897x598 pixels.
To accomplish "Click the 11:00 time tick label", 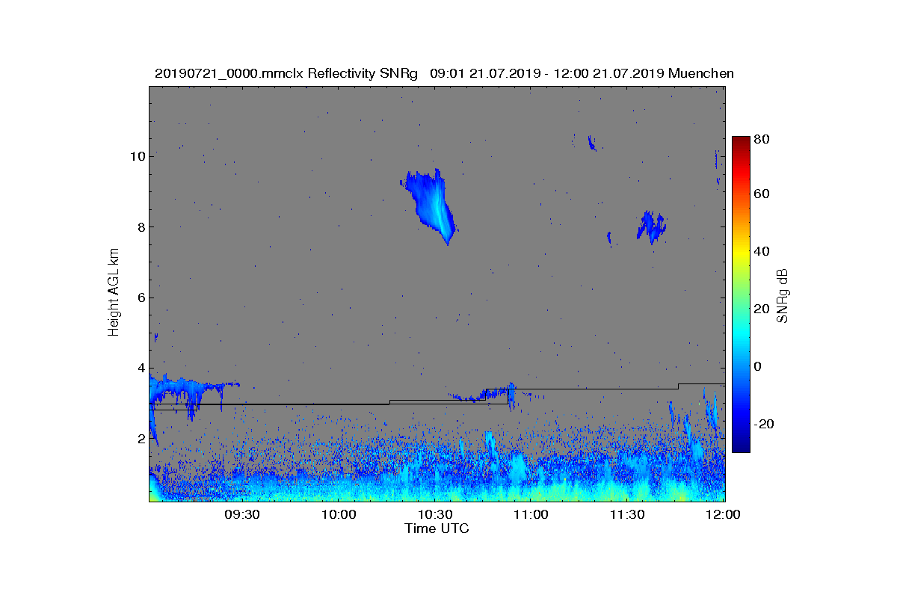I will click(x=531, y=515).
